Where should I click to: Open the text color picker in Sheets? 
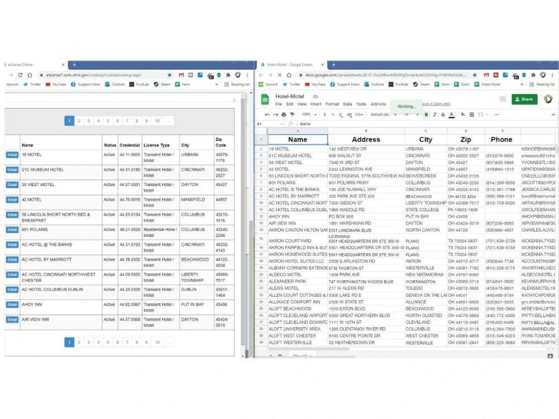click(452, 115)
